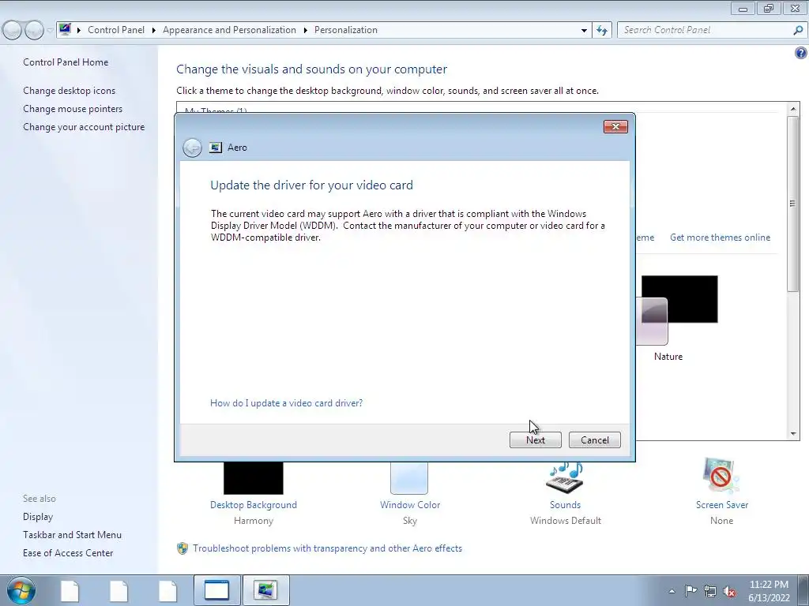Screen dimensions: 809x606
Task: Open Taskbar and Start Menu link
Action: [72, 535]
